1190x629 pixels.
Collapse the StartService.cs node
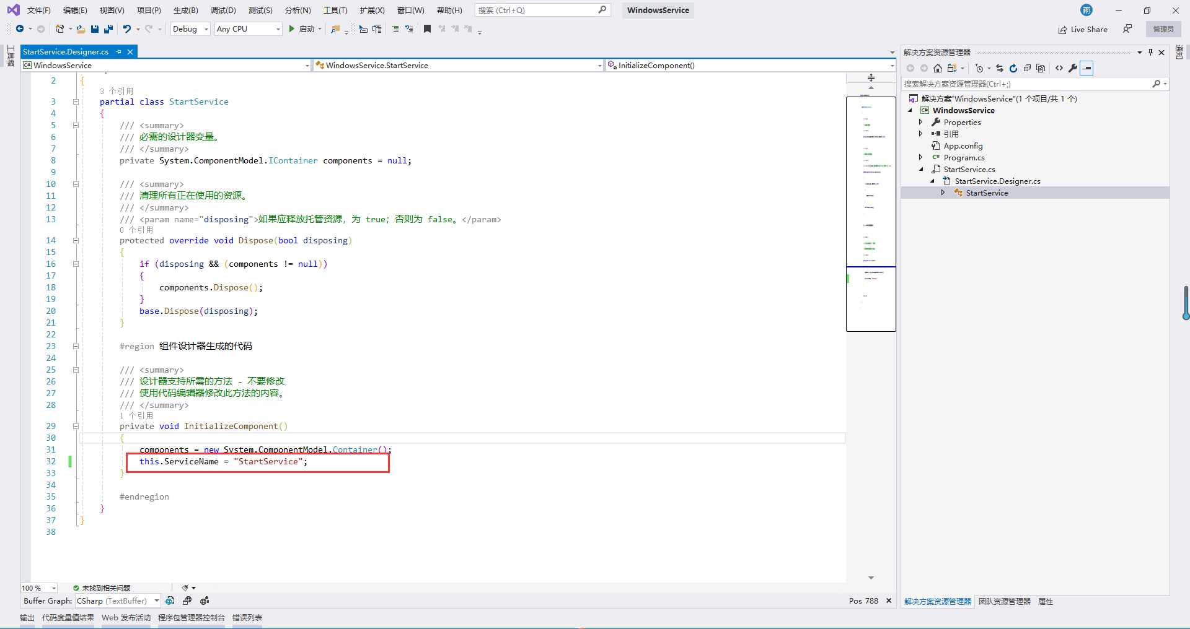(920, 169)
